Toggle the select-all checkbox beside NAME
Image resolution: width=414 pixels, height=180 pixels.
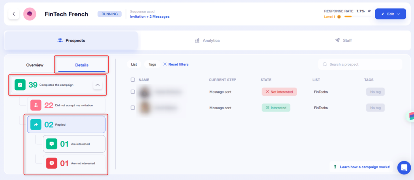(133, 80)
